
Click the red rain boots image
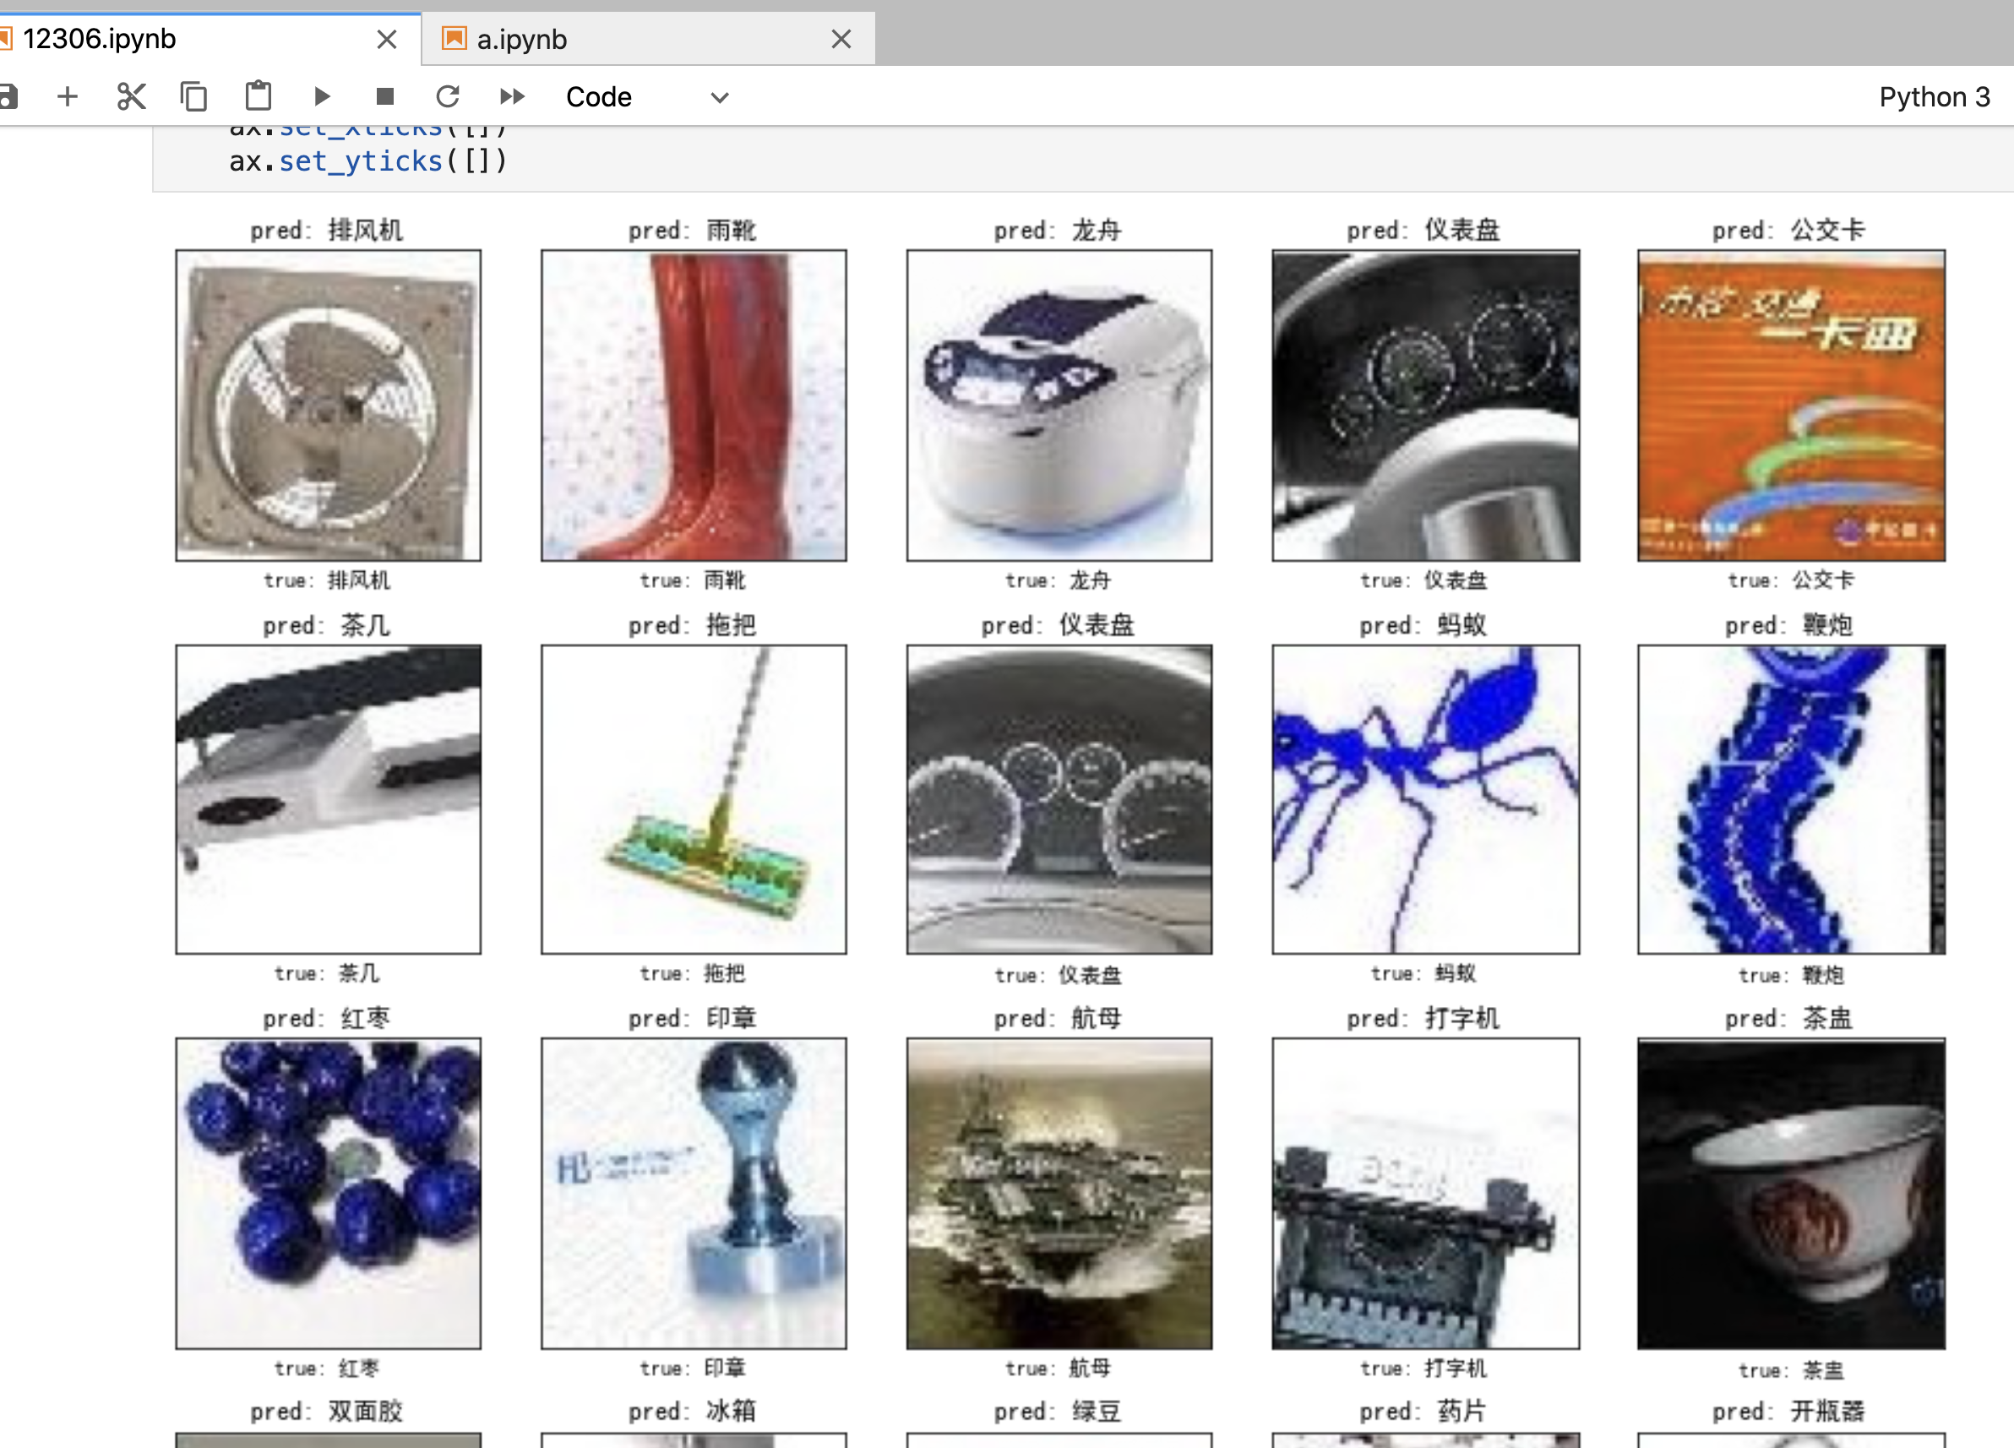694,405
